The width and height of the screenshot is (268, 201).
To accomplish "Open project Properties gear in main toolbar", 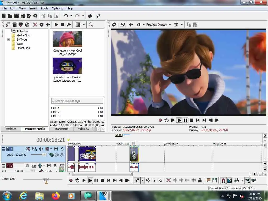I will pos(35,16).
